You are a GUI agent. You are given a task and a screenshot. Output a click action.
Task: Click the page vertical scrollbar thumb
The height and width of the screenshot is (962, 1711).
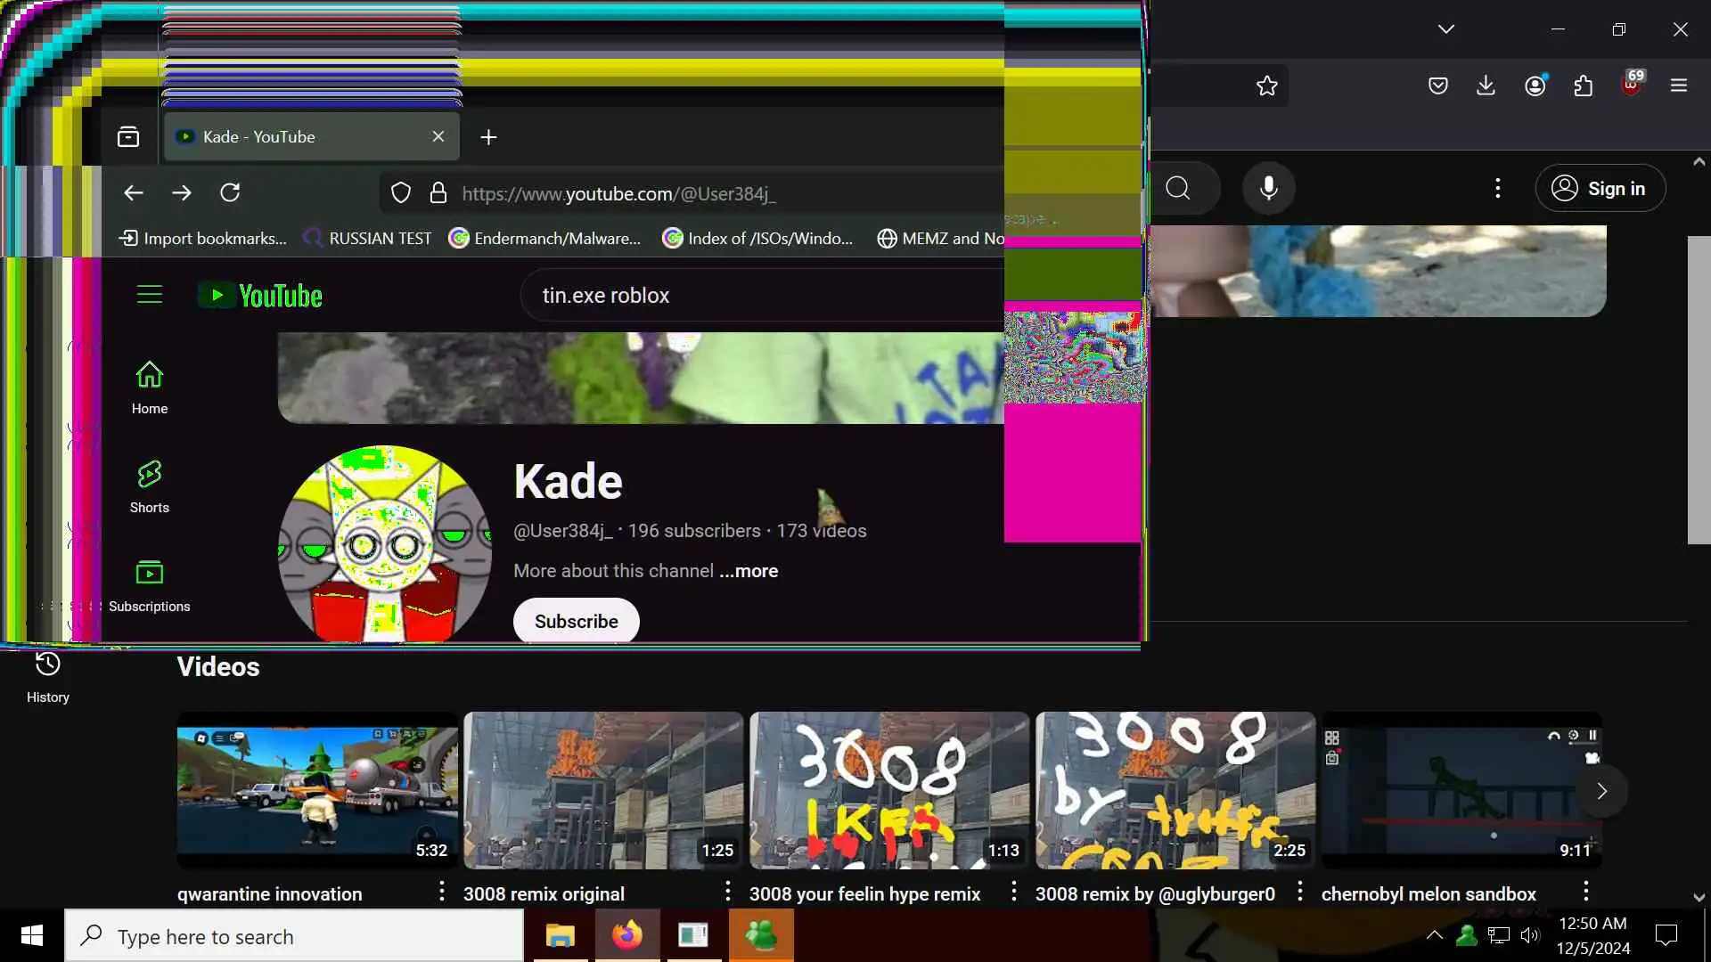(1699, 390)
